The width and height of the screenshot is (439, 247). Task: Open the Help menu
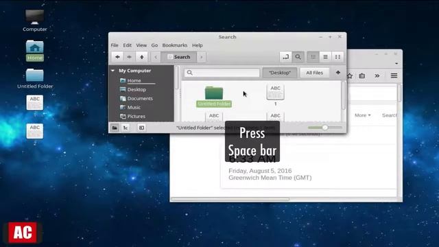(198, 45)
